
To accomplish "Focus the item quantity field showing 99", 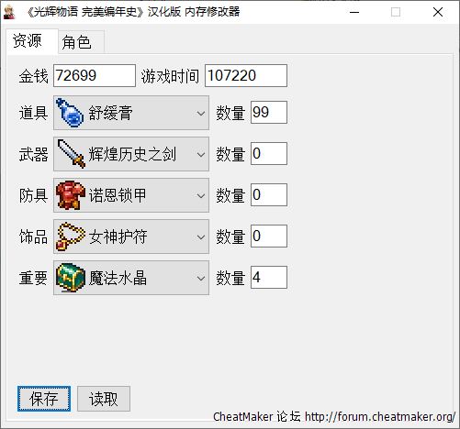I will [269, 113].
